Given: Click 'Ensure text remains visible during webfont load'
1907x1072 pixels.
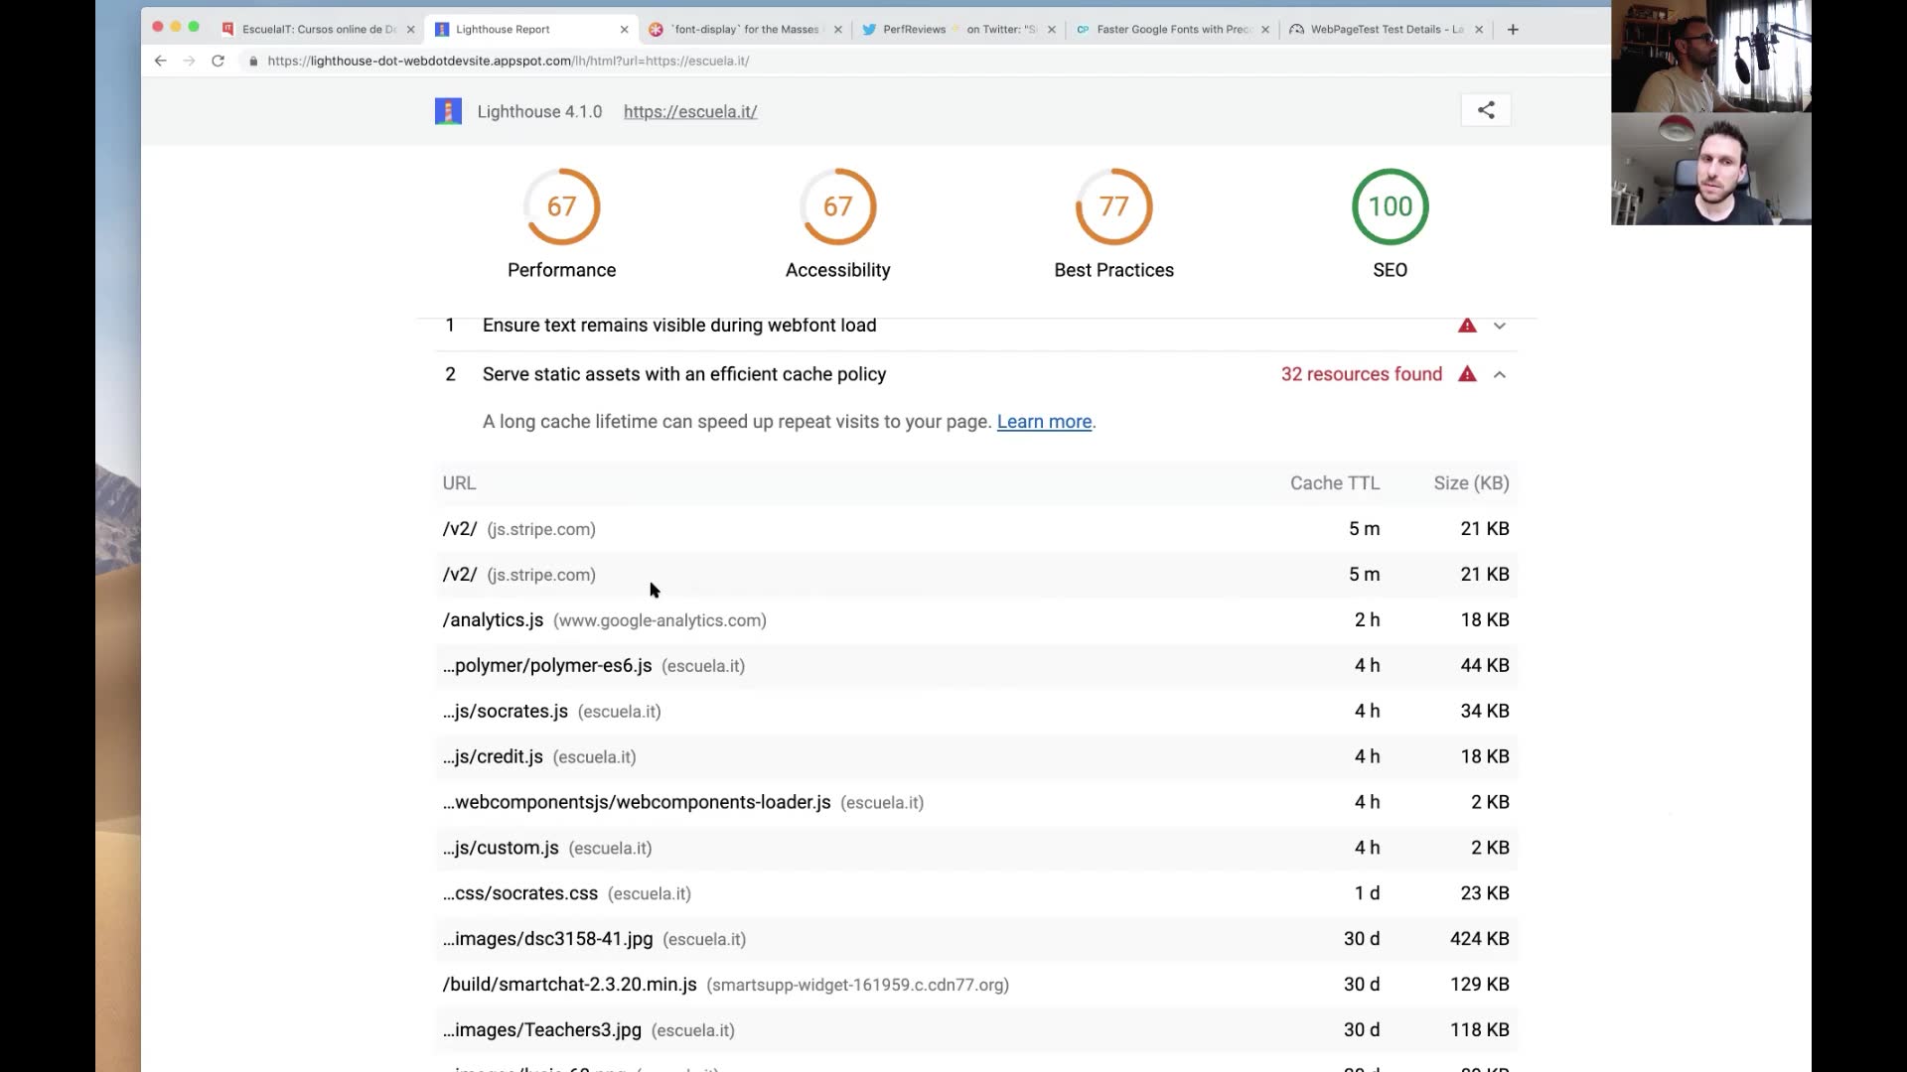Looking at the screenshot, I should pos(679,326).
